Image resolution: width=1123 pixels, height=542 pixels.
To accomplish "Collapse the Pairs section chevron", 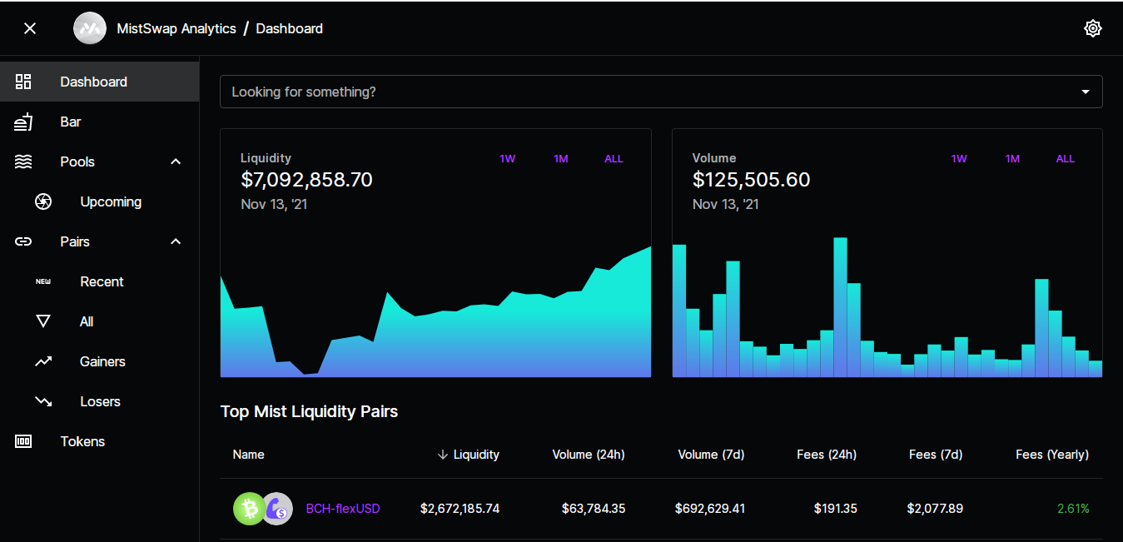I will coord(176,241).
